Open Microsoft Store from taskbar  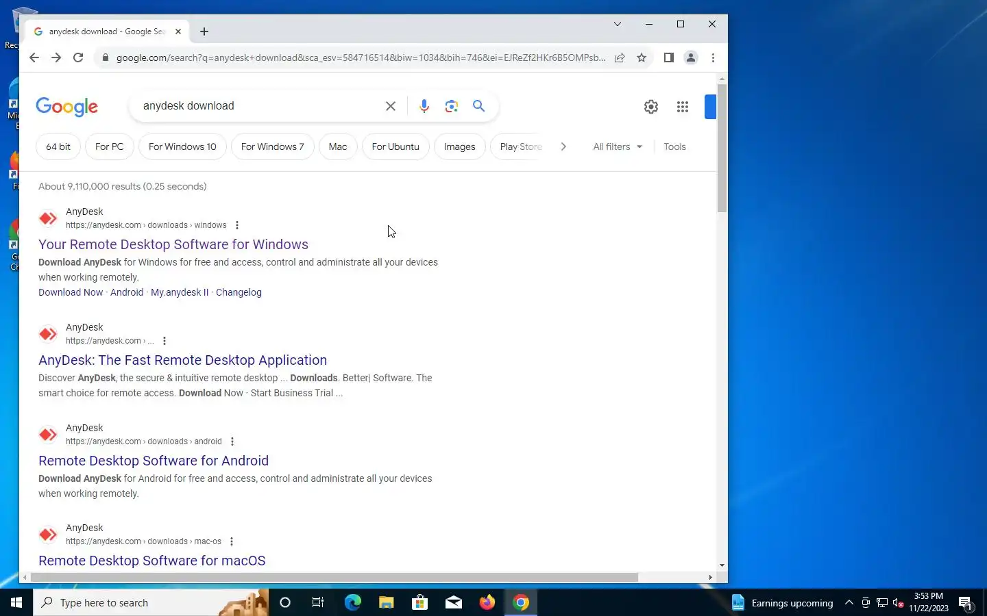419,602
